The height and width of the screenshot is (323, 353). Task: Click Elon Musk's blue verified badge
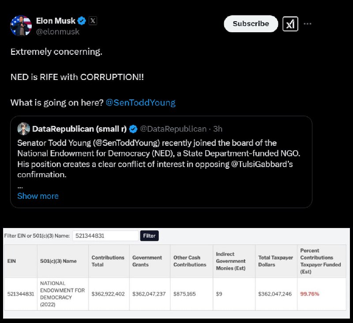[82, 21]
